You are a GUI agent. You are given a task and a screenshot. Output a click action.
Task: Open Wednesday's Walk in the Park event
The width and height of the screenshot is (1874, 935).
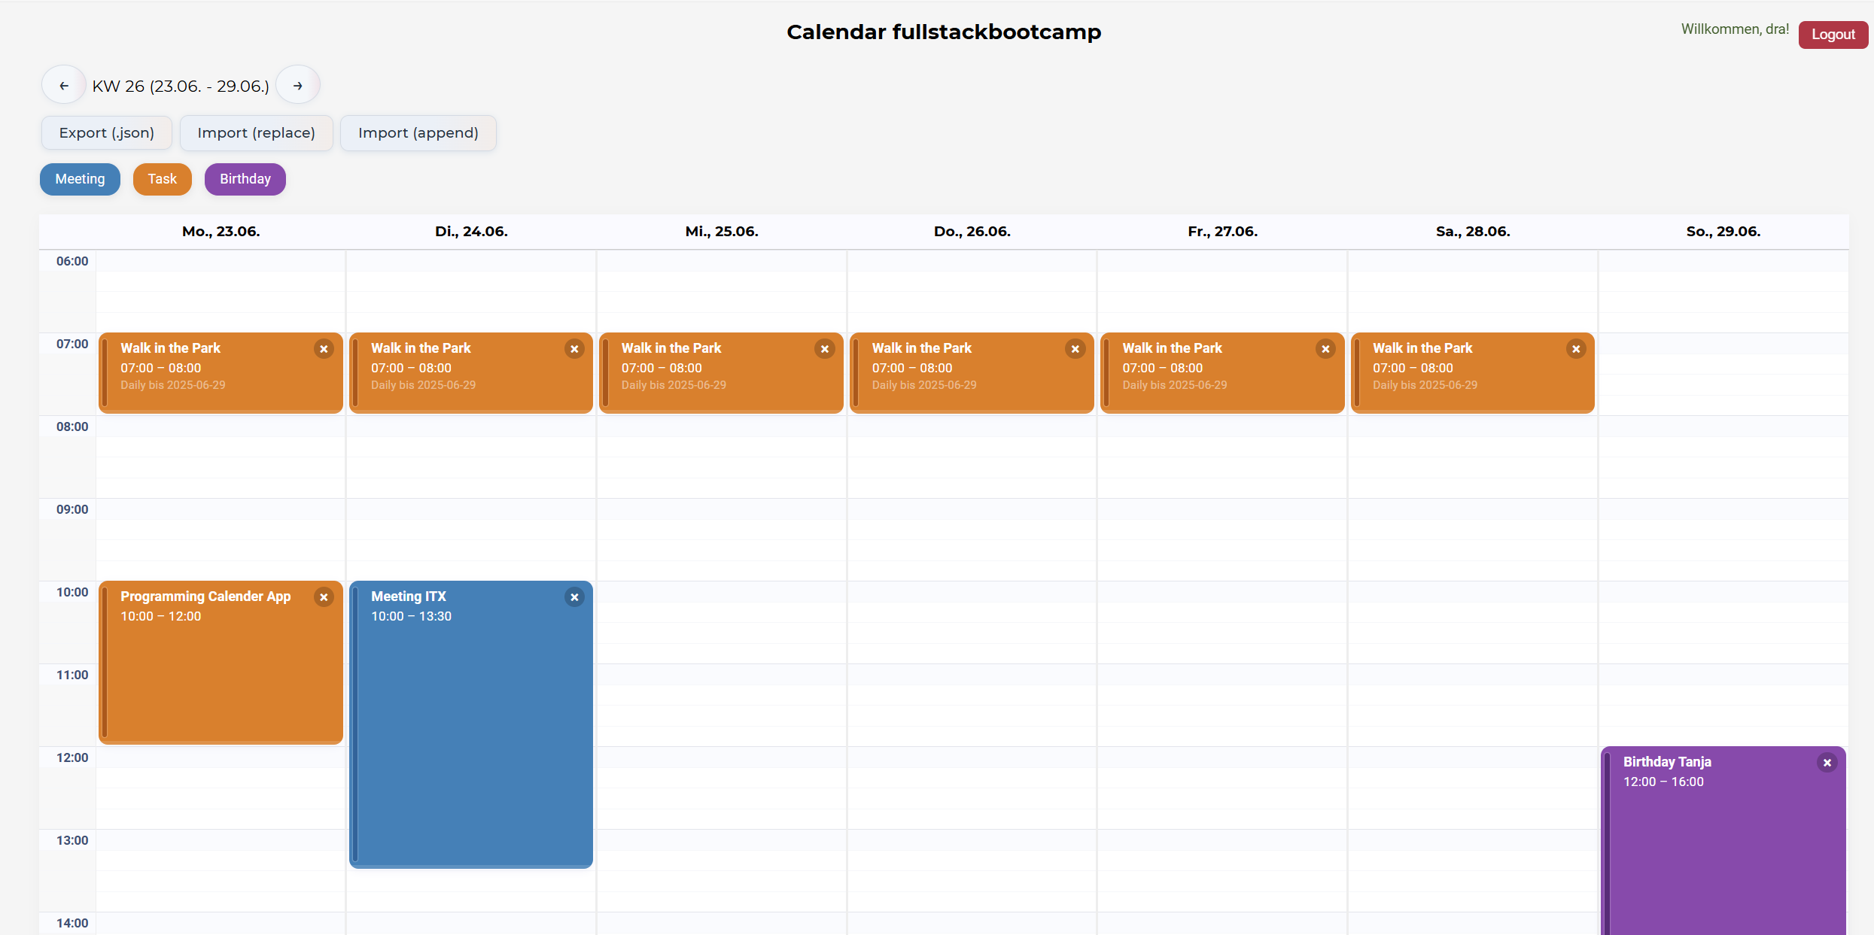[x=721, y=373]
